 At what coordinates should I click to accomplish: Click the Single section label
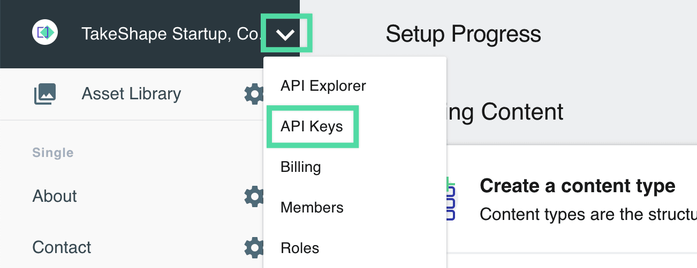click(x=53, y=153)
